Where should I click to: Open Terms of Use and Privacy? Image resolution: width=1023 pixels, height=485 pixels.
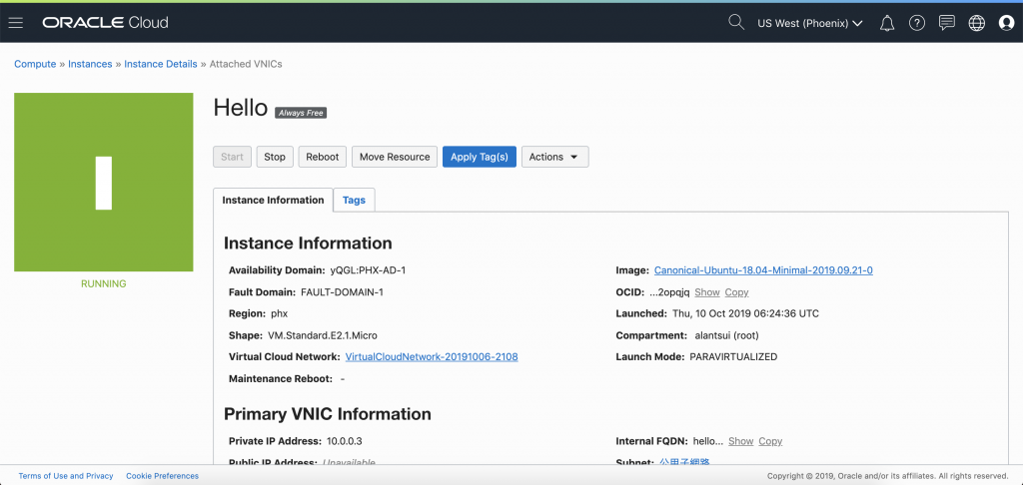(x=66, y=476)
